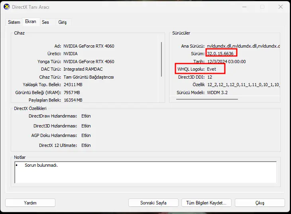Select the Ad value NVIDIA GeForce RTX 4060
The width and height of the screenshot is (291, 214).
(x=89, y=46)
